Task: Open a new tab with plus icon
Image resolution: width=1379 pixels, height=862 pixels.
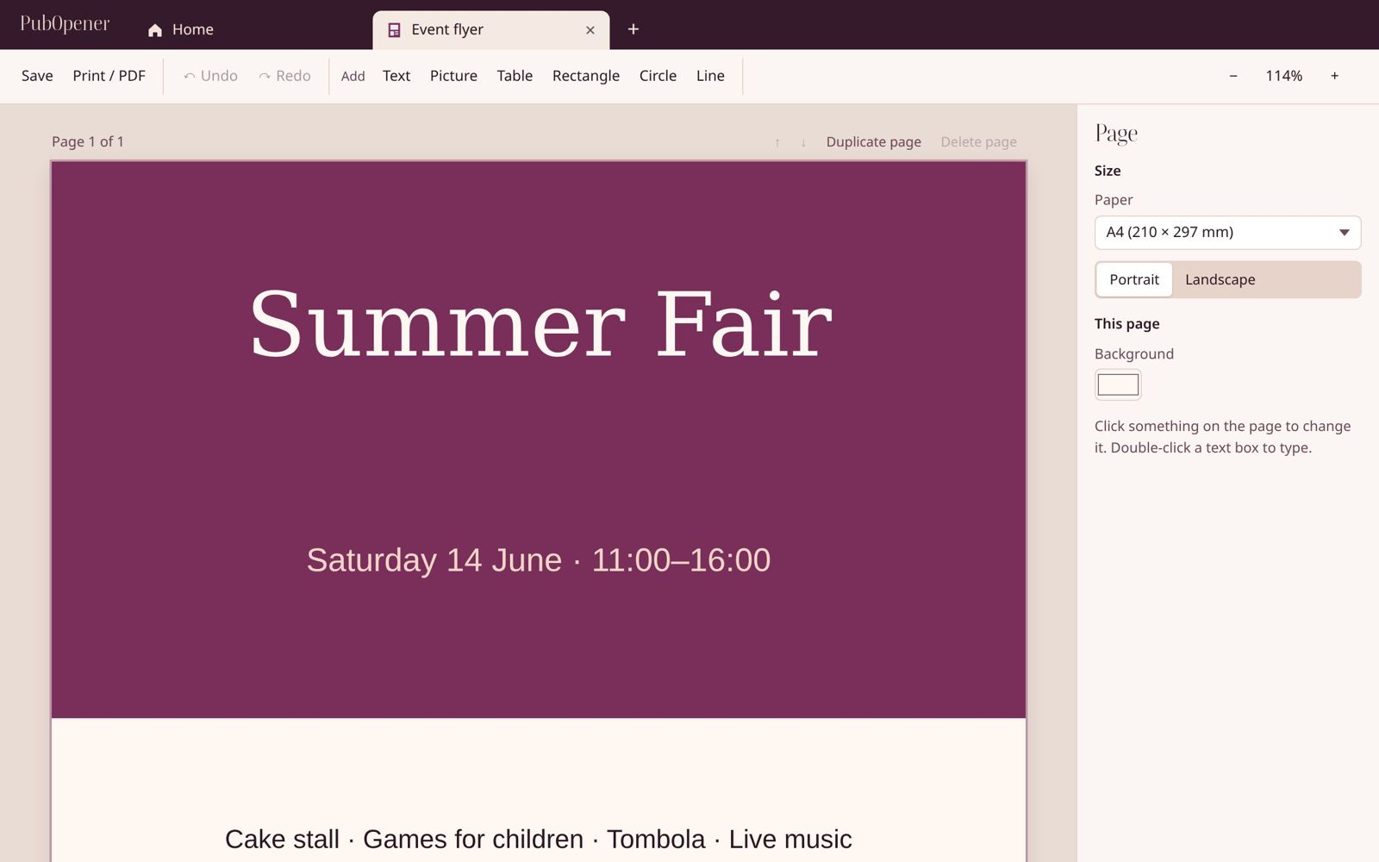Action: [633, 29]
